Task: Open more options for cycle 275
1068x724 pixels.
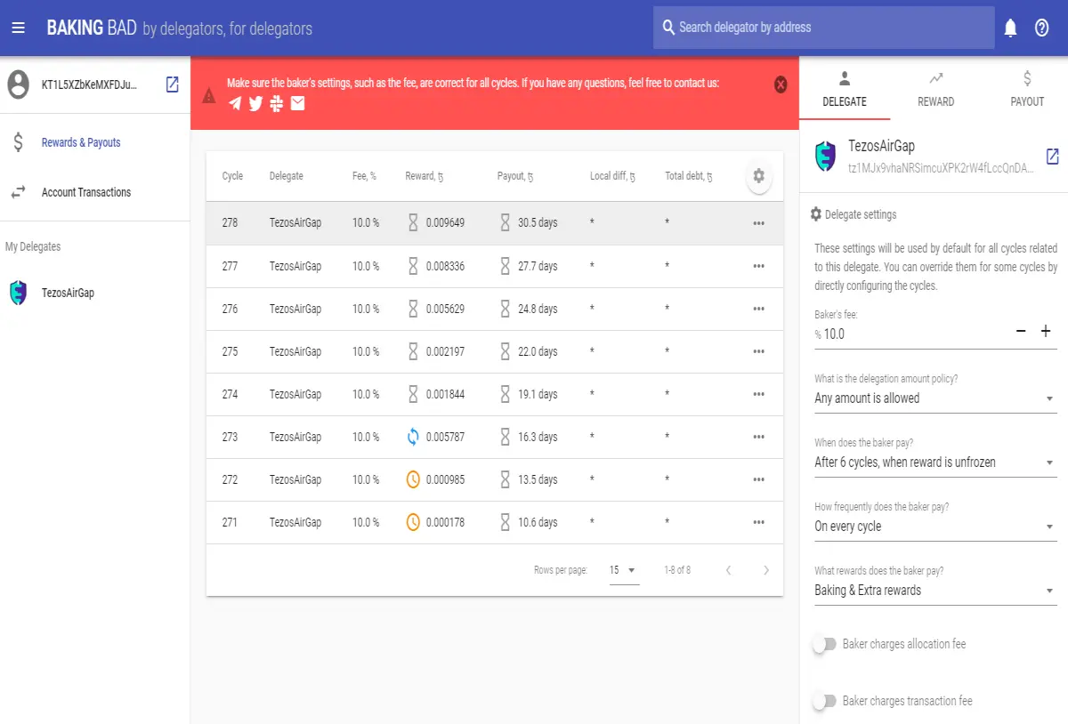Action: [x=758, y=351]
